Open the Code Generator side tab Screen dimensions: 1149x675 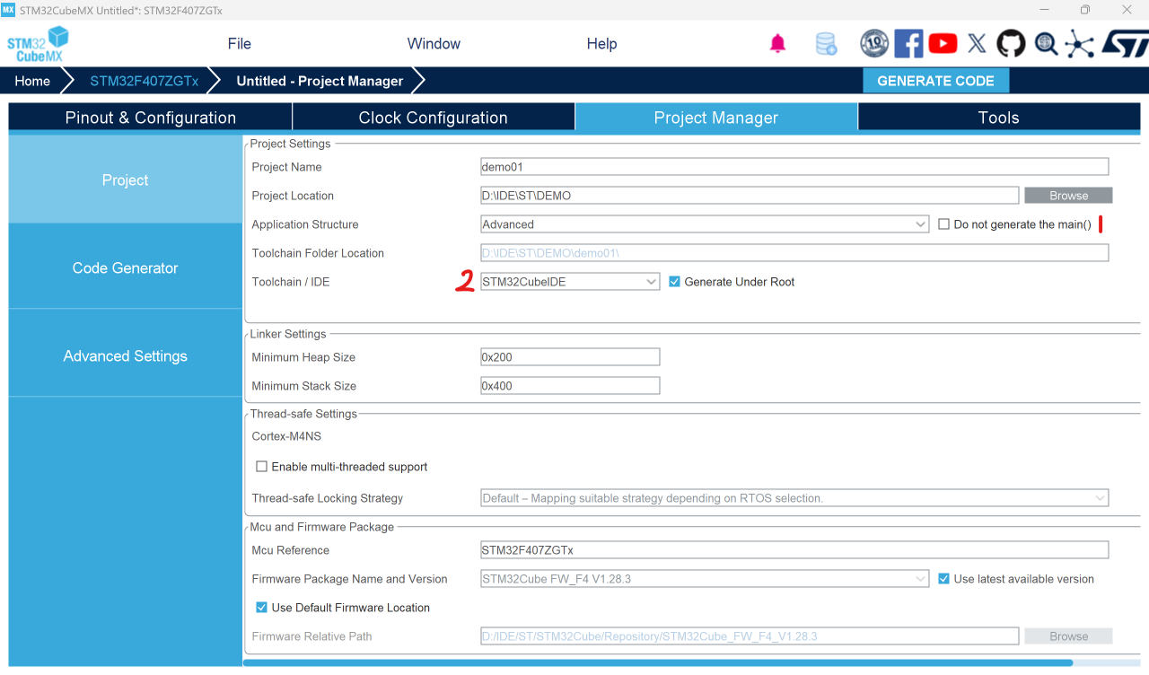126,267
